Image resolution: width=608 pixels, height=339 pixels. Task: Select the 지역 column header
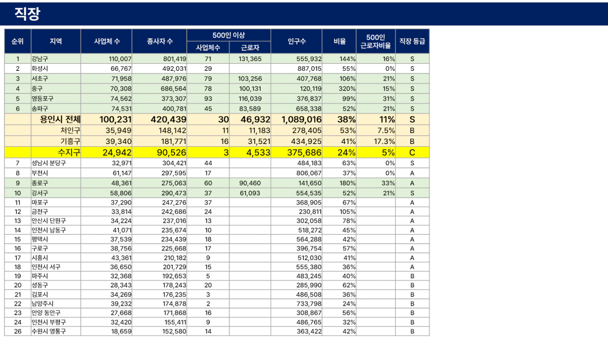[56, 41]
